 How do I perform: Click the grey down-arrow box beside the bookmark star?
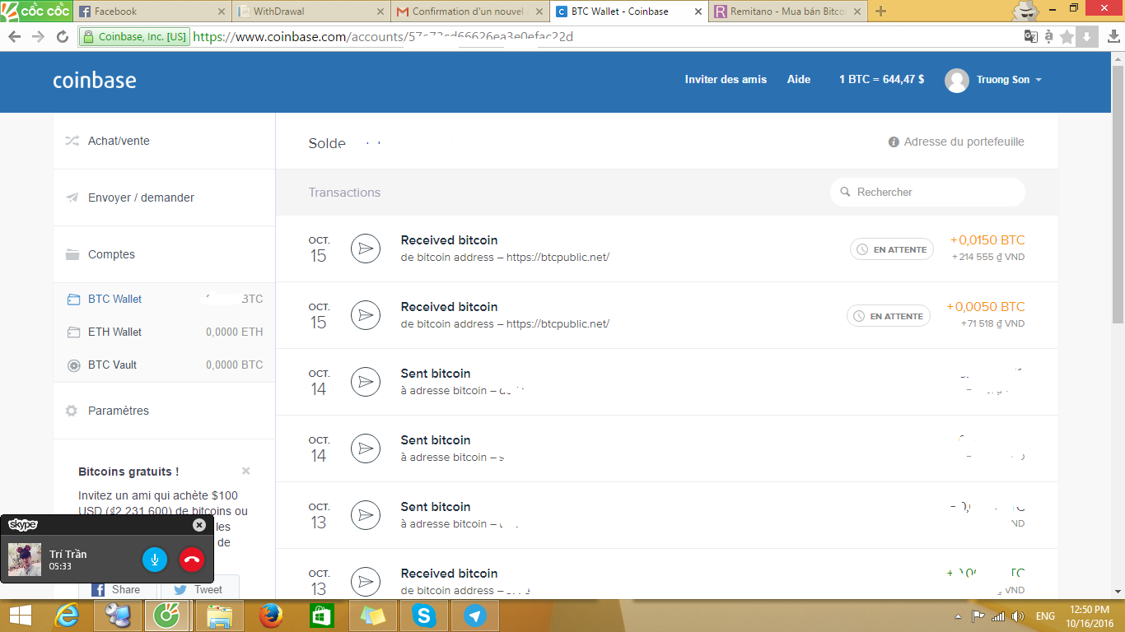[1087, 36]
